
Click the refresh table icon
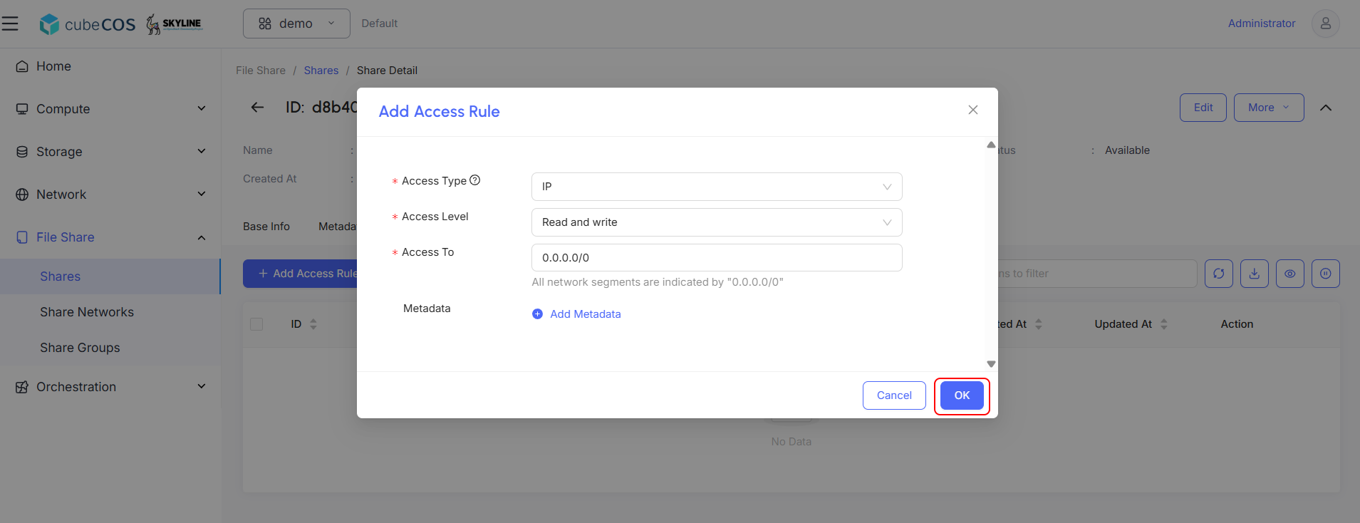[x=1219, y=274]
